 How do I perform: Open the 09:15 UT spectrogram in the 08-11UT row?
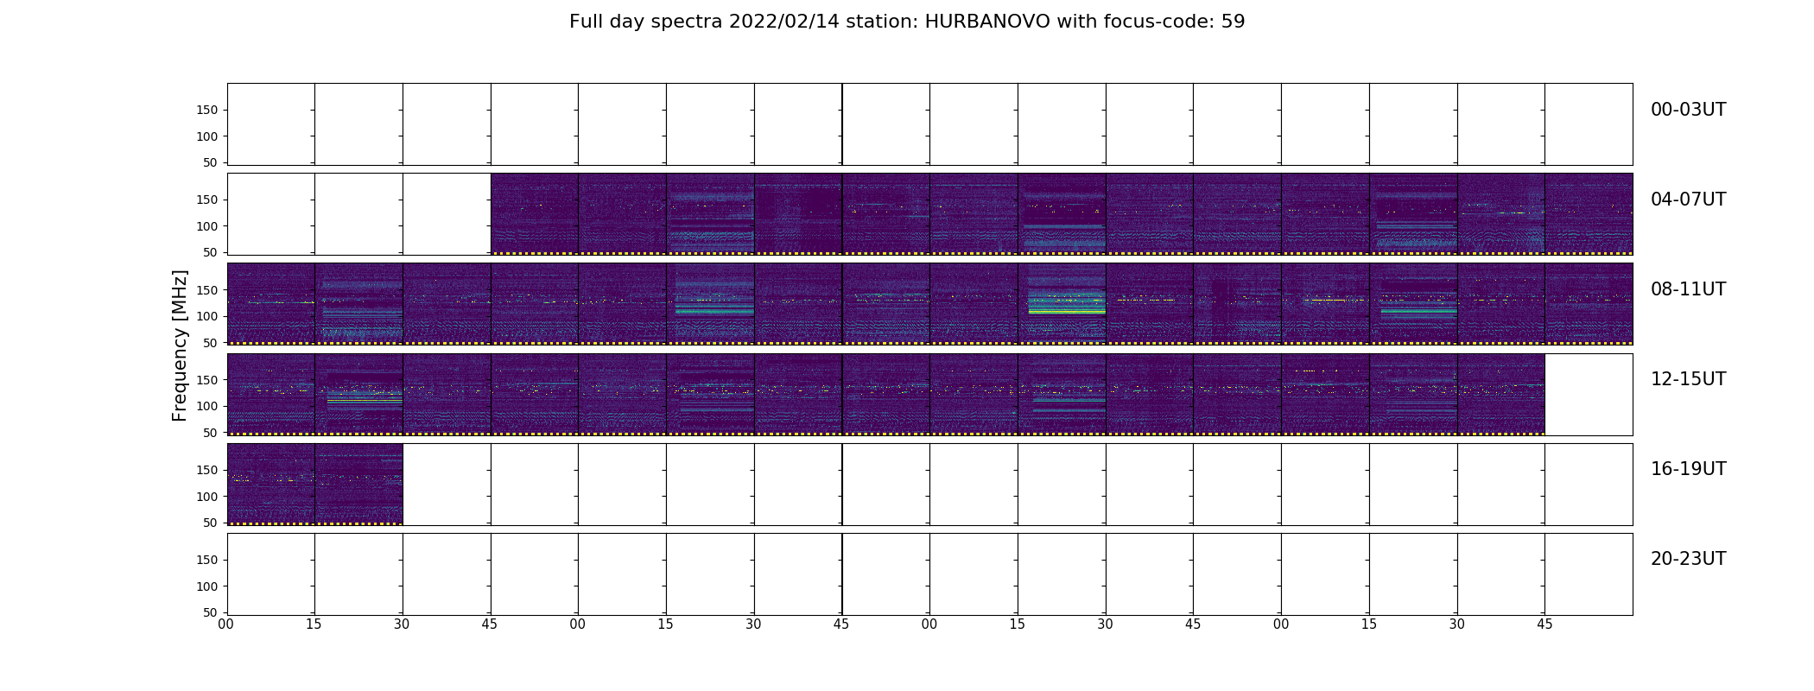(710, 304)
